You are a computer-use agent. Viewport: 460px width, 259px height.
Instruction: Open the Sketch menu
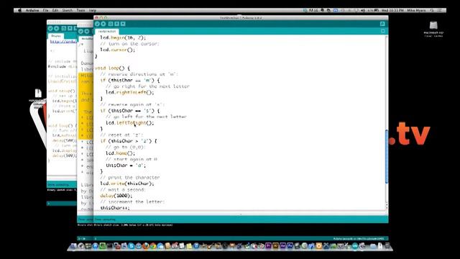[x=67, y=10]
